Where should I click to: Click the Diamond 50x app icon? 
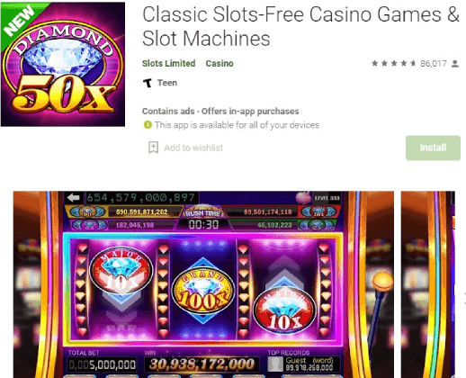pyautogui.click(x=63, y=64)
